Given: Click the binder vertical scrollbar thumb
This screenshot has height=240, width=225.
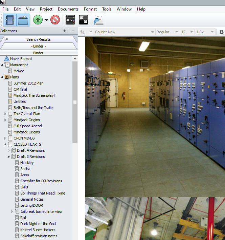Looking at the screenshot, I should point(75,102).
